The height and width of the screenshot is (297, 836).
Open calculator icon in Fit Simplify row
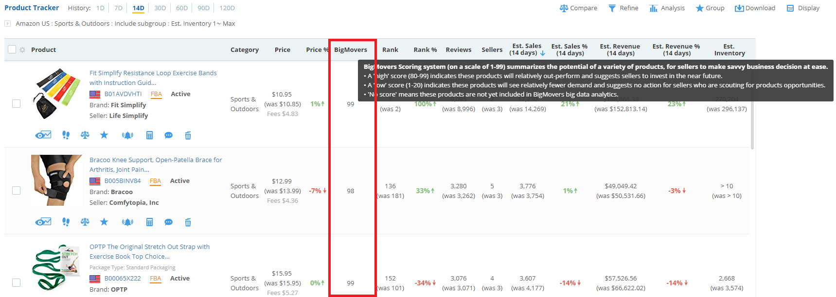pos(150,135)
